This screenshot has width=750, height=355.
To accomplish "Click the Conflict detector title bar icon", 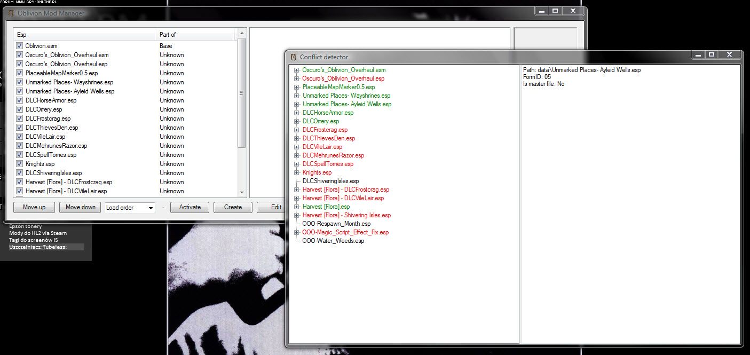I will pos(293,57).
